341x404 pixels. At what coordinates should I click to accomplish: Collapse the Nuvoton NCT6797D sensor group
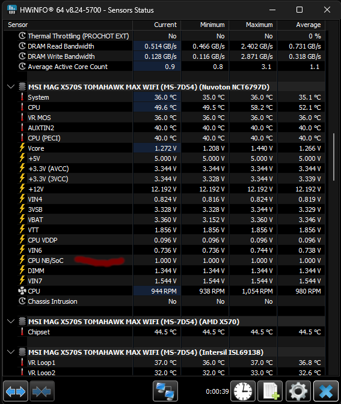[11, 87]
